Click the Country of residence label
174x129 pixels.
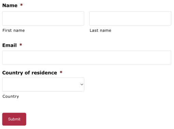pos(30,73)
